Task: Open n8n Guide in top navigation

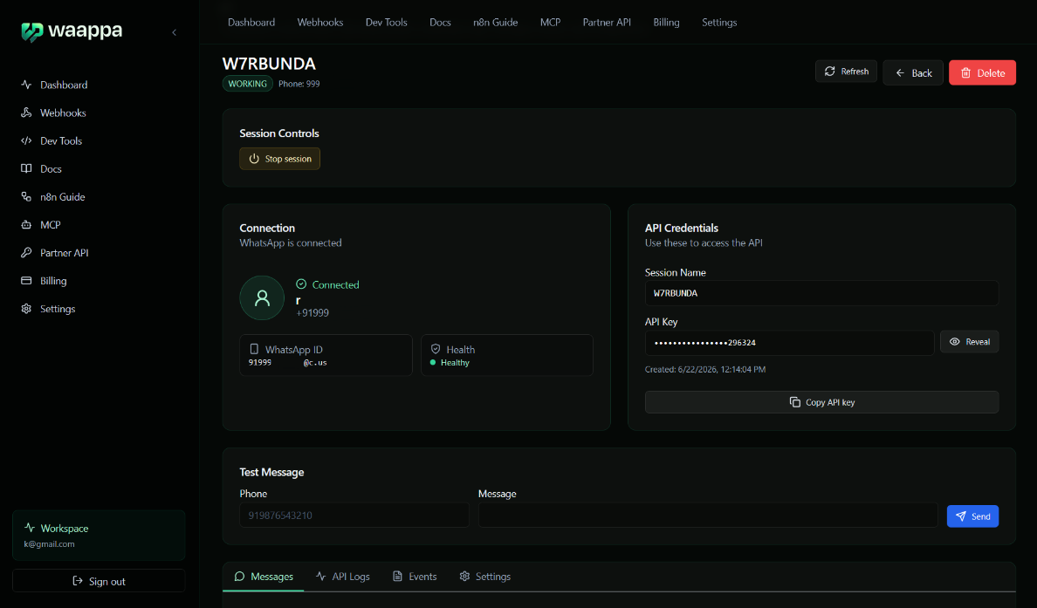Action: point(495,23)
